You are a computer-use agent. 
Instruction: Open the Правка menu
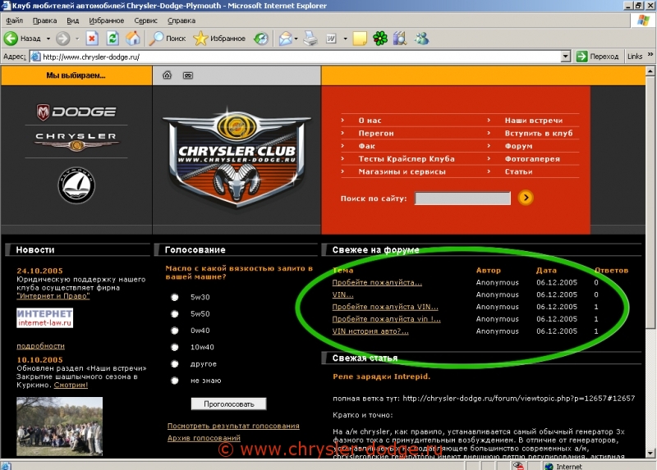click(x=44, y=21)
